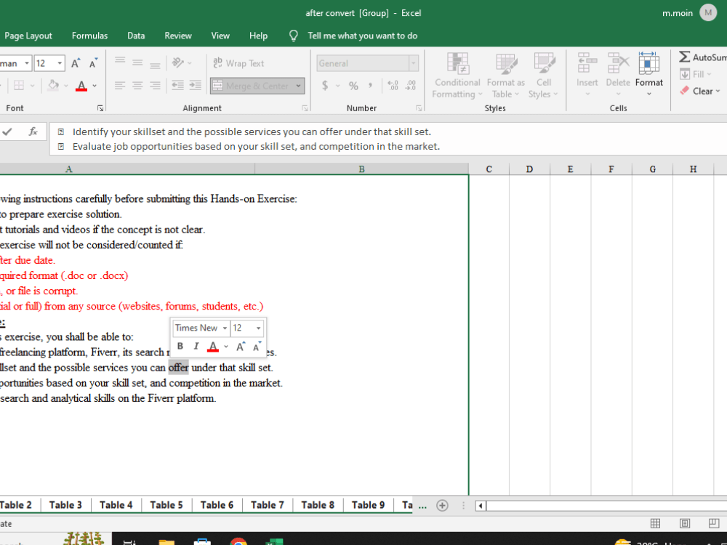Select the Table 5 sheet tab
The width and height of the screenshot is (727, 545).
pos(166,504)
